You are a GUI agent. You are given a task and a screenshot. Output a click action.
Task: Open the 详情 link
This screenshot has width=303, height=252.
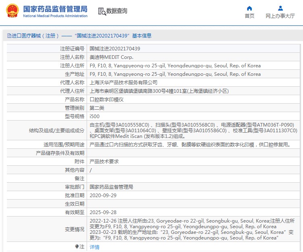pos(94,247)
